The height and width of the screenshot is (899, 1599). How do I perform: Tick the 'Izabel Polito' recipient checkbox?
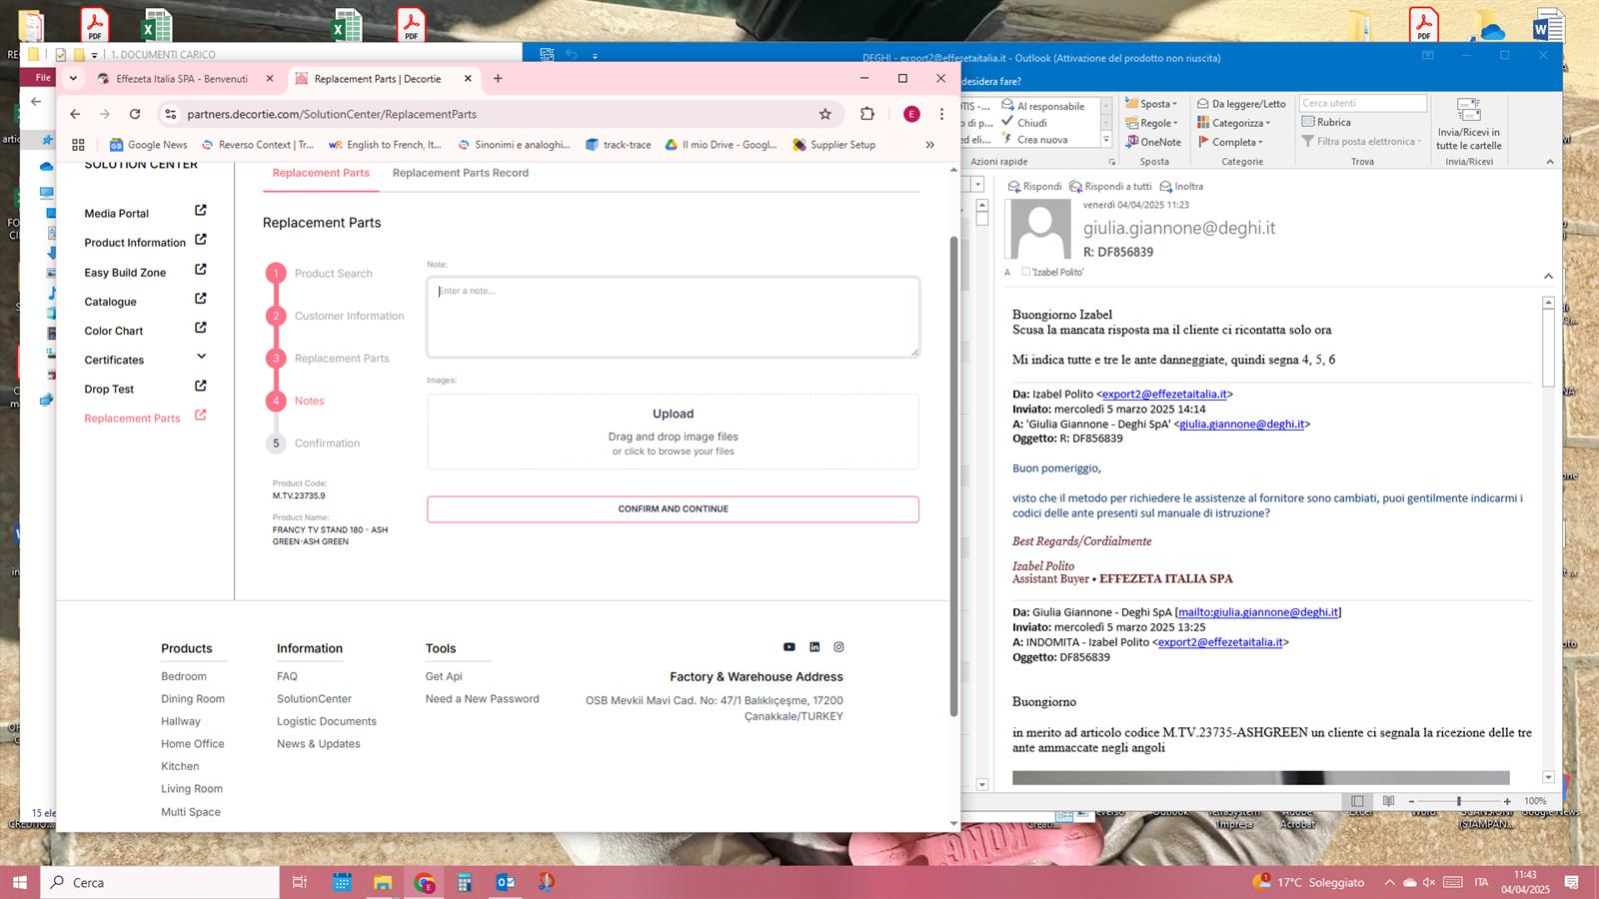click(x=1025, y=272)
